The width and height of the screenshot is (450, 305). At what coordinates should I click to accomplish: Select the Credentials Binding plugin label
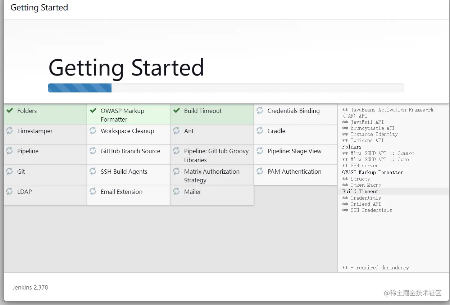point(294,111)
